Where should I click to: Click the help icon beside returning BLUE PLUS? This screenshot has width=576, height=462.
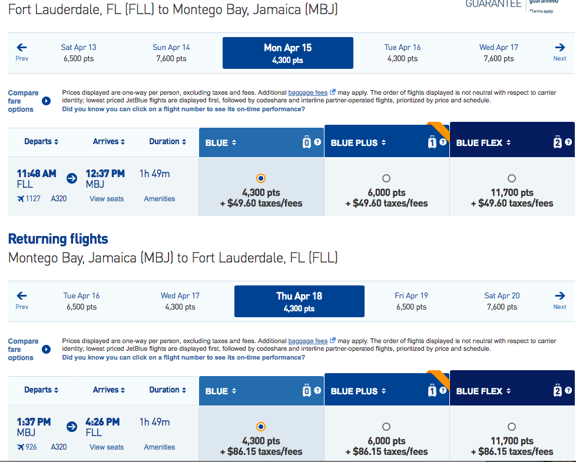tap(443, 391)
